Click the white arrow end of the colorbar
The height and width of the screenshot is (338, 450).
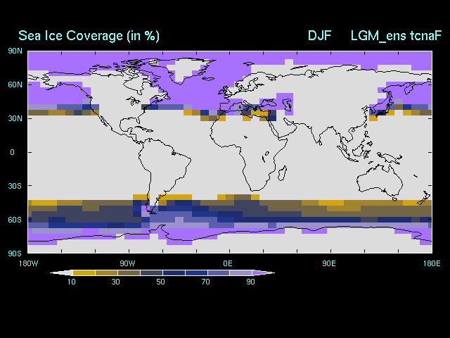pos(61,273)
